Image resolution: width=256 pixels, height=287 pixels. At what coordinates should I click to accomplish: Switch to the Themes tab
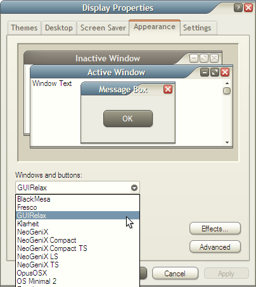point(24,28)
